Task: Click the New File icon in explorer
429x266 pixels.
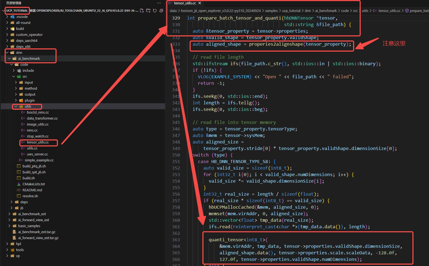Action: (x=142, y=11)
